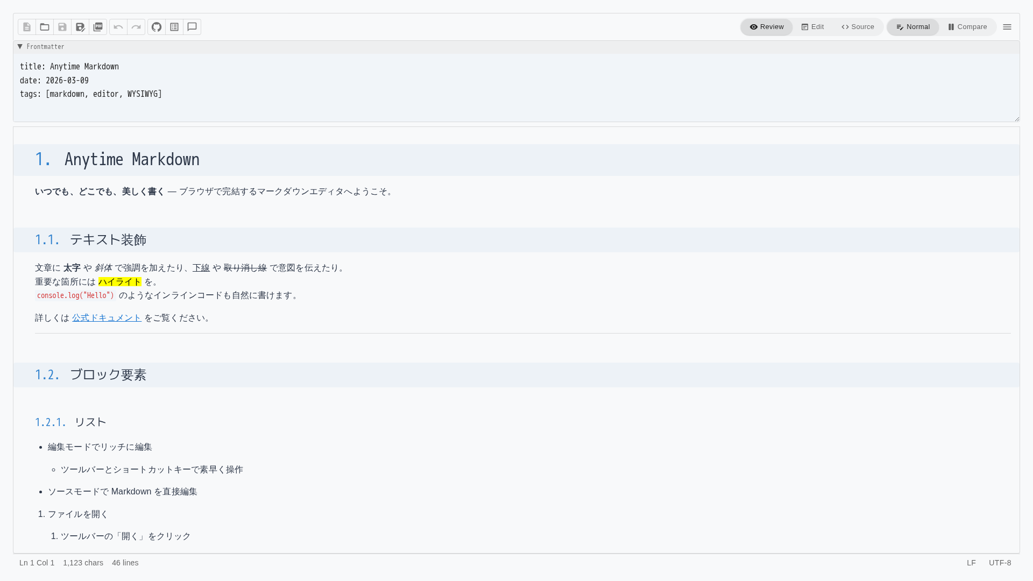1033x581 pixels.
Task: Select Normal view layout
Action: pos(912,27)
